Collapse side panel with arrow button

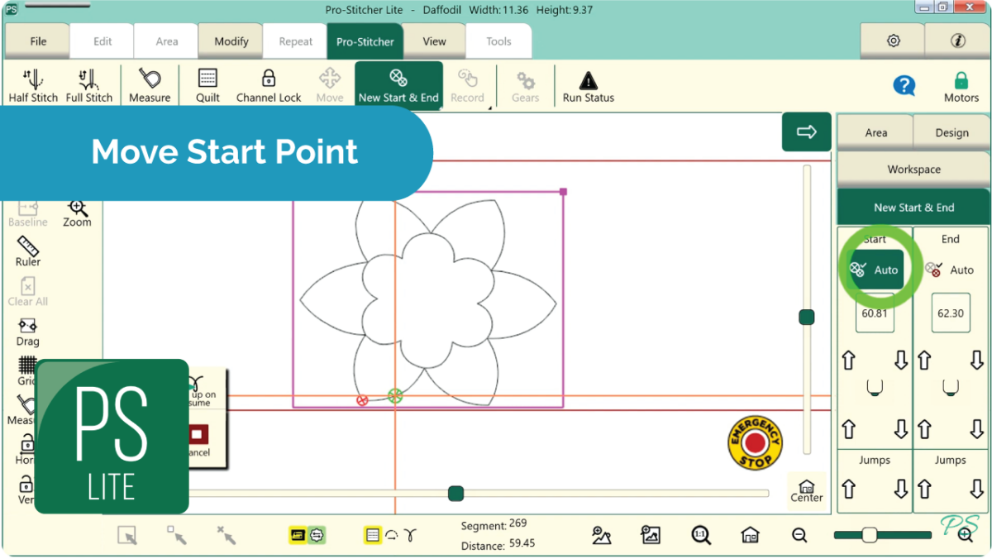pos(806,132)
